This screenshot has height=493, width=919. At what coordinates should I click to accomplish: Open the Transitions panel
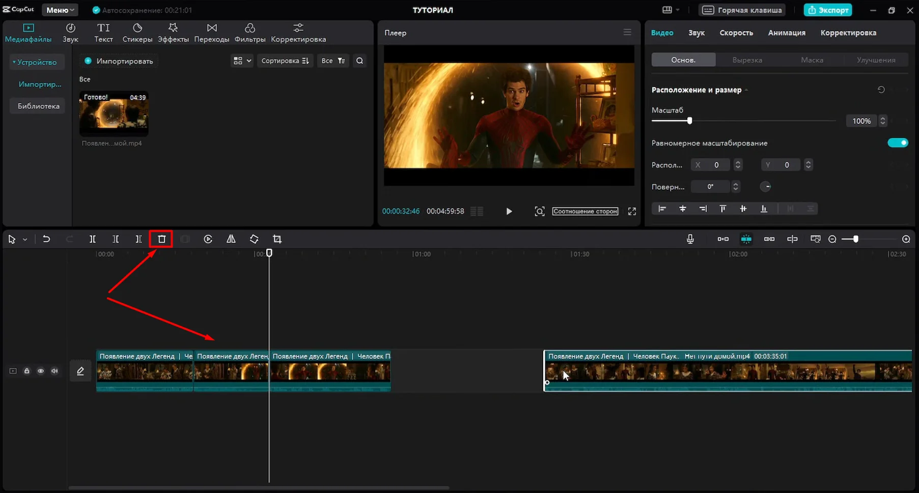[x=211, y=33]
